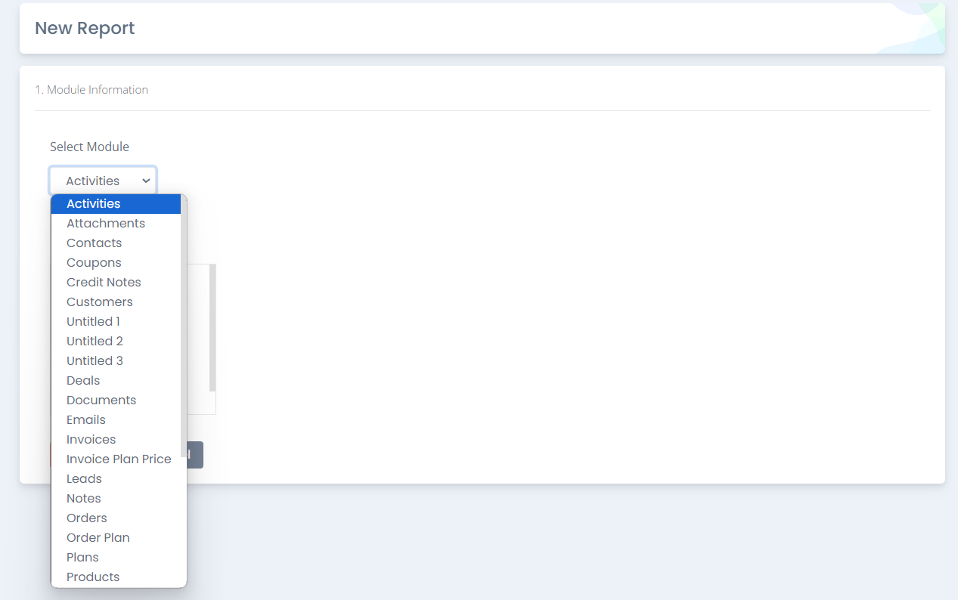The width and height of the screenshot is (958, 600).
Task: Click the gray button behind the dropdown
Action: (195, 455)
